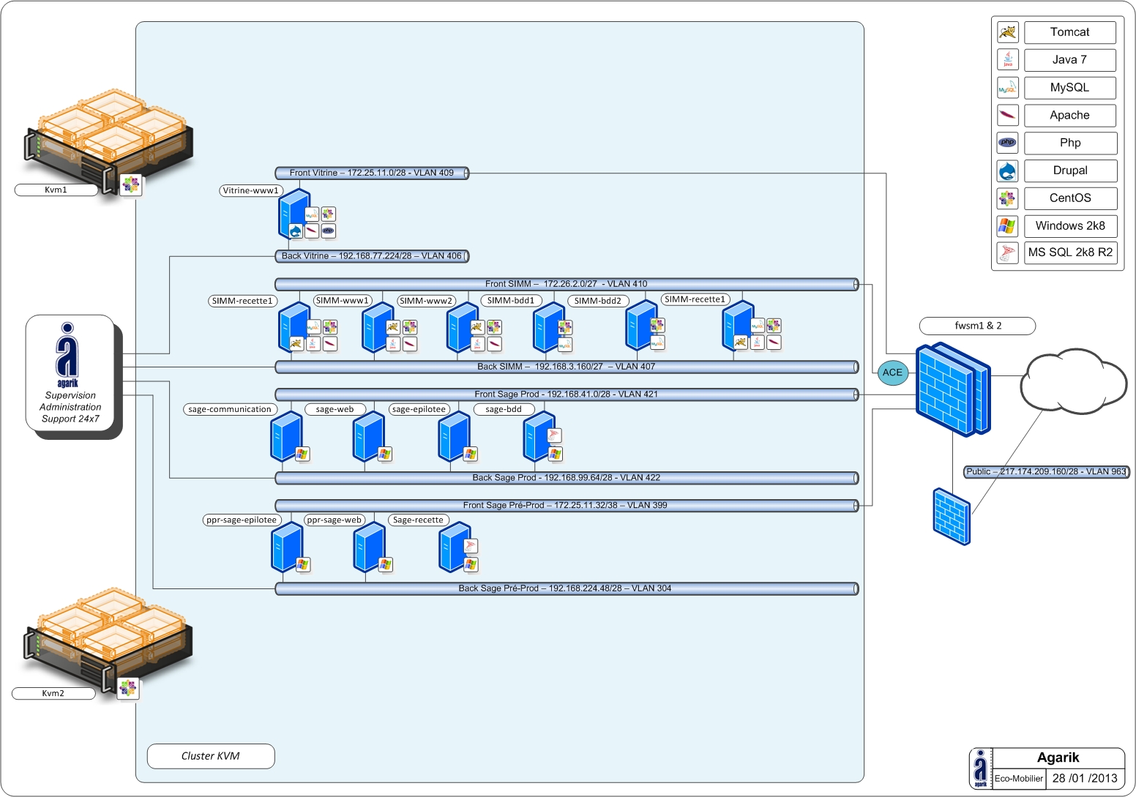This screenshot has height=797, width=1136.
Task: Click the Windows 2k8 legend icon
Action: (1008, 226)
